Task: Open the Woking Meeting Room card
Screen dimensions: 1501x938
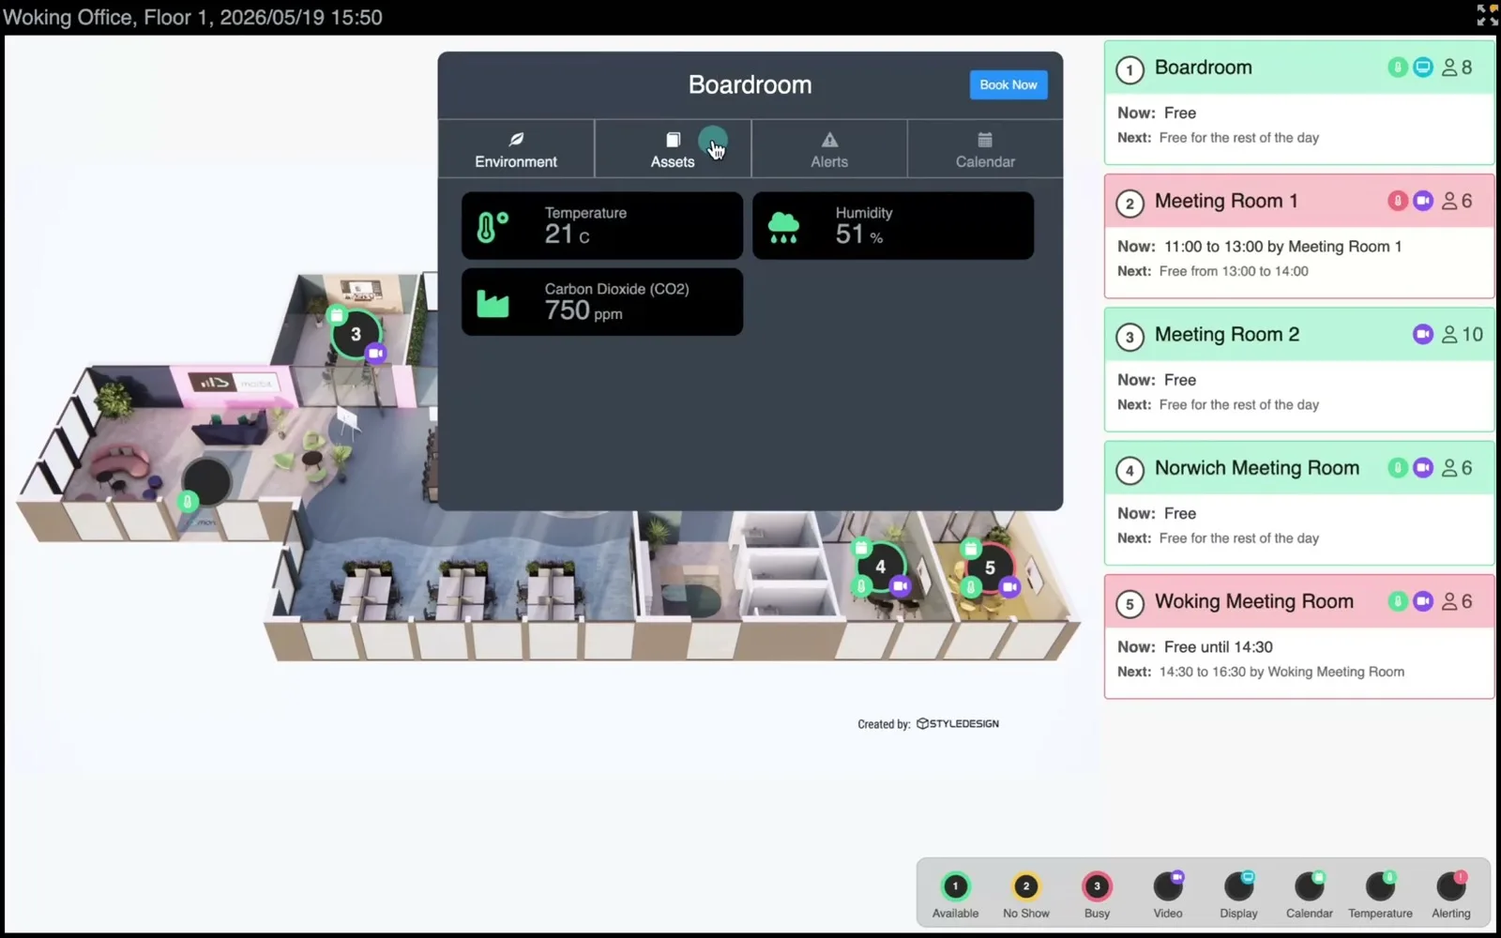Action: click(1298, 636)
